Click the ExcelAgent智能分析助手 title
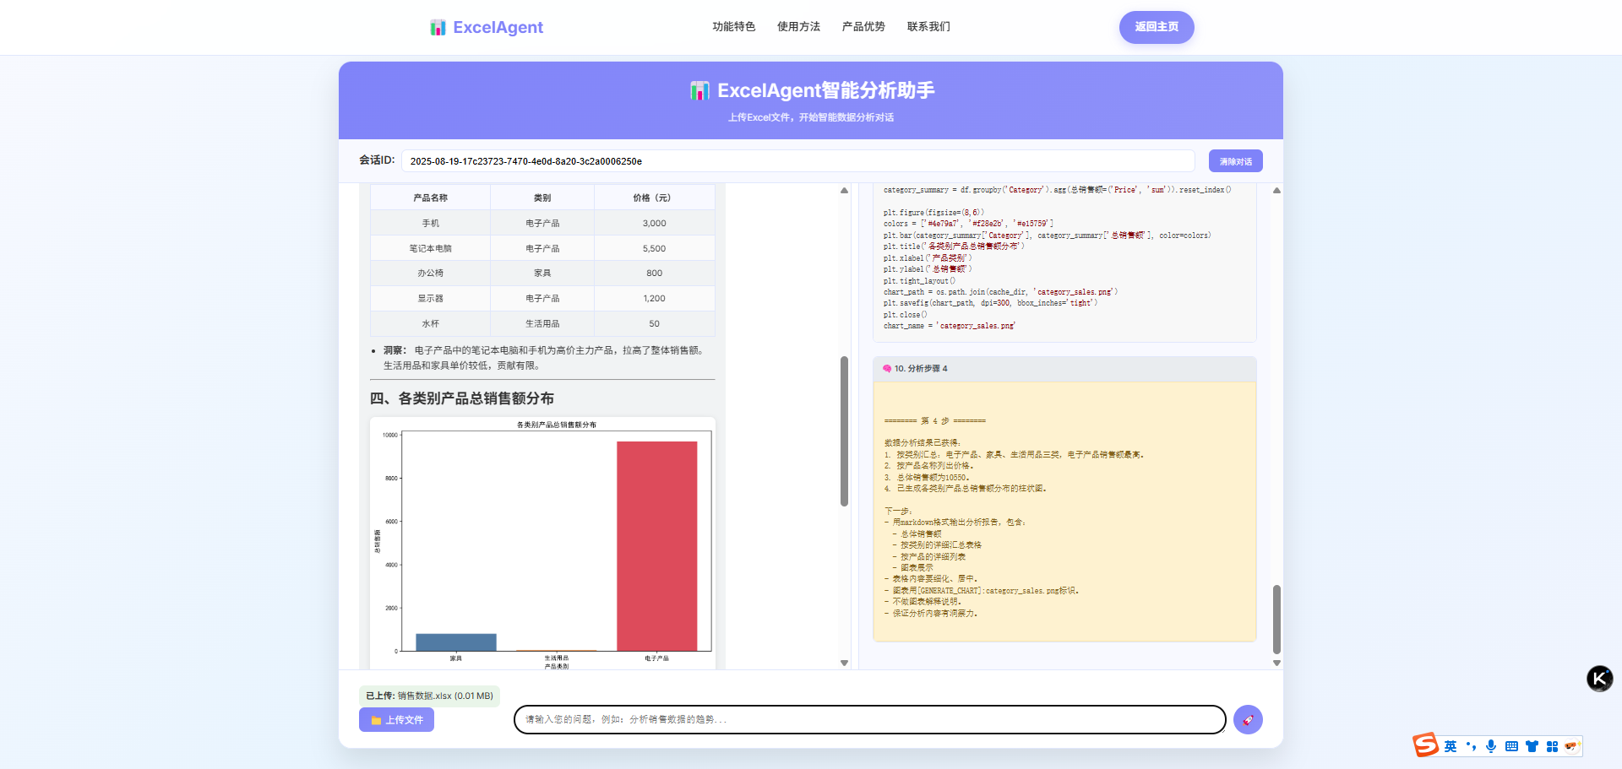 pyautogui.click(x=826, y=90)
